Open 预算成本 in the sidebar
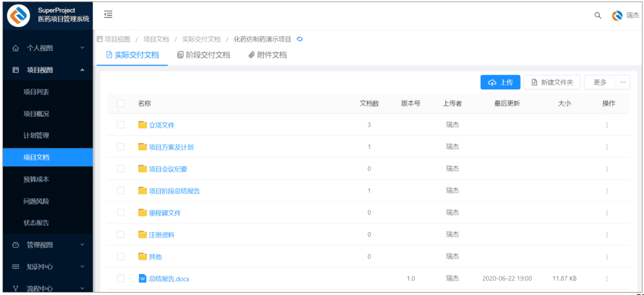 (x=48, y=179)
